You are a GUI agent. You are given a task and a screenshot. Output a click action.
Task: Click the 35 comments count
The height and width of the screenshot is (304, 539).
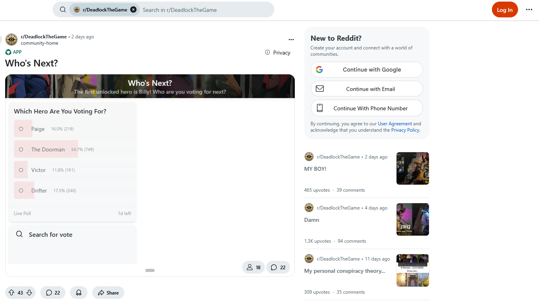(351, 292)
